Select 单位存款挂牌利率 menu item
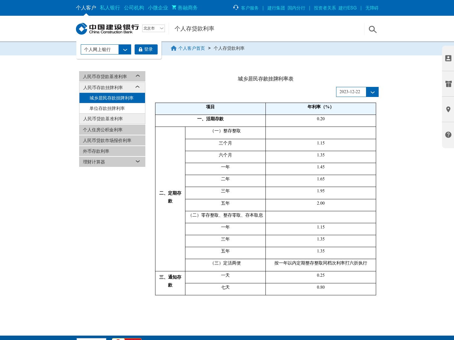 tap(112, 108)
